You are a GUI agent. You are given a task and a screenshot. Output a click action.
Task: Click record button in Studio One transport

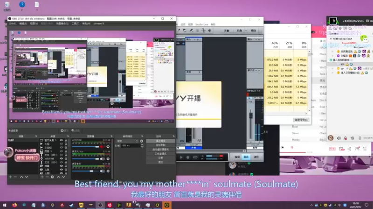(188, 157)
